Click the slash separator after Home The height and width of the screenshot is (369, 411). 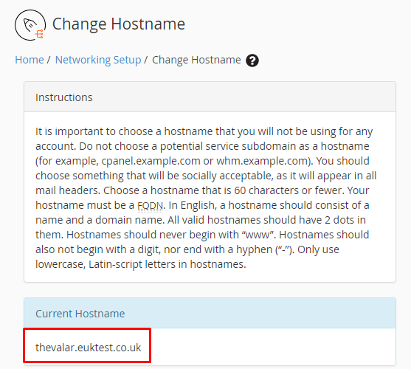pos(49,60)
